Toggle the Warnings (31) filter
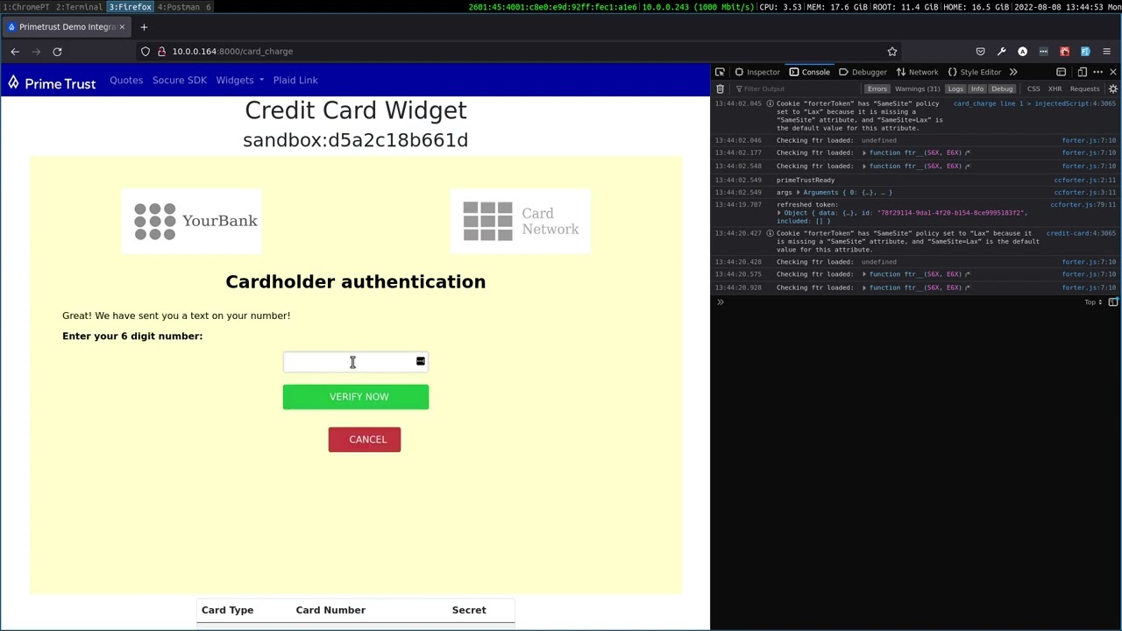 click(917, 89)
